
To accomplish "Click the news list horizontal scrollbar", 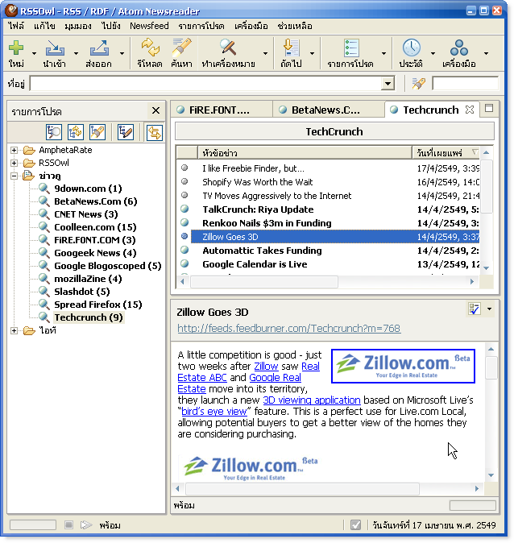I will (x=327, y=281).
